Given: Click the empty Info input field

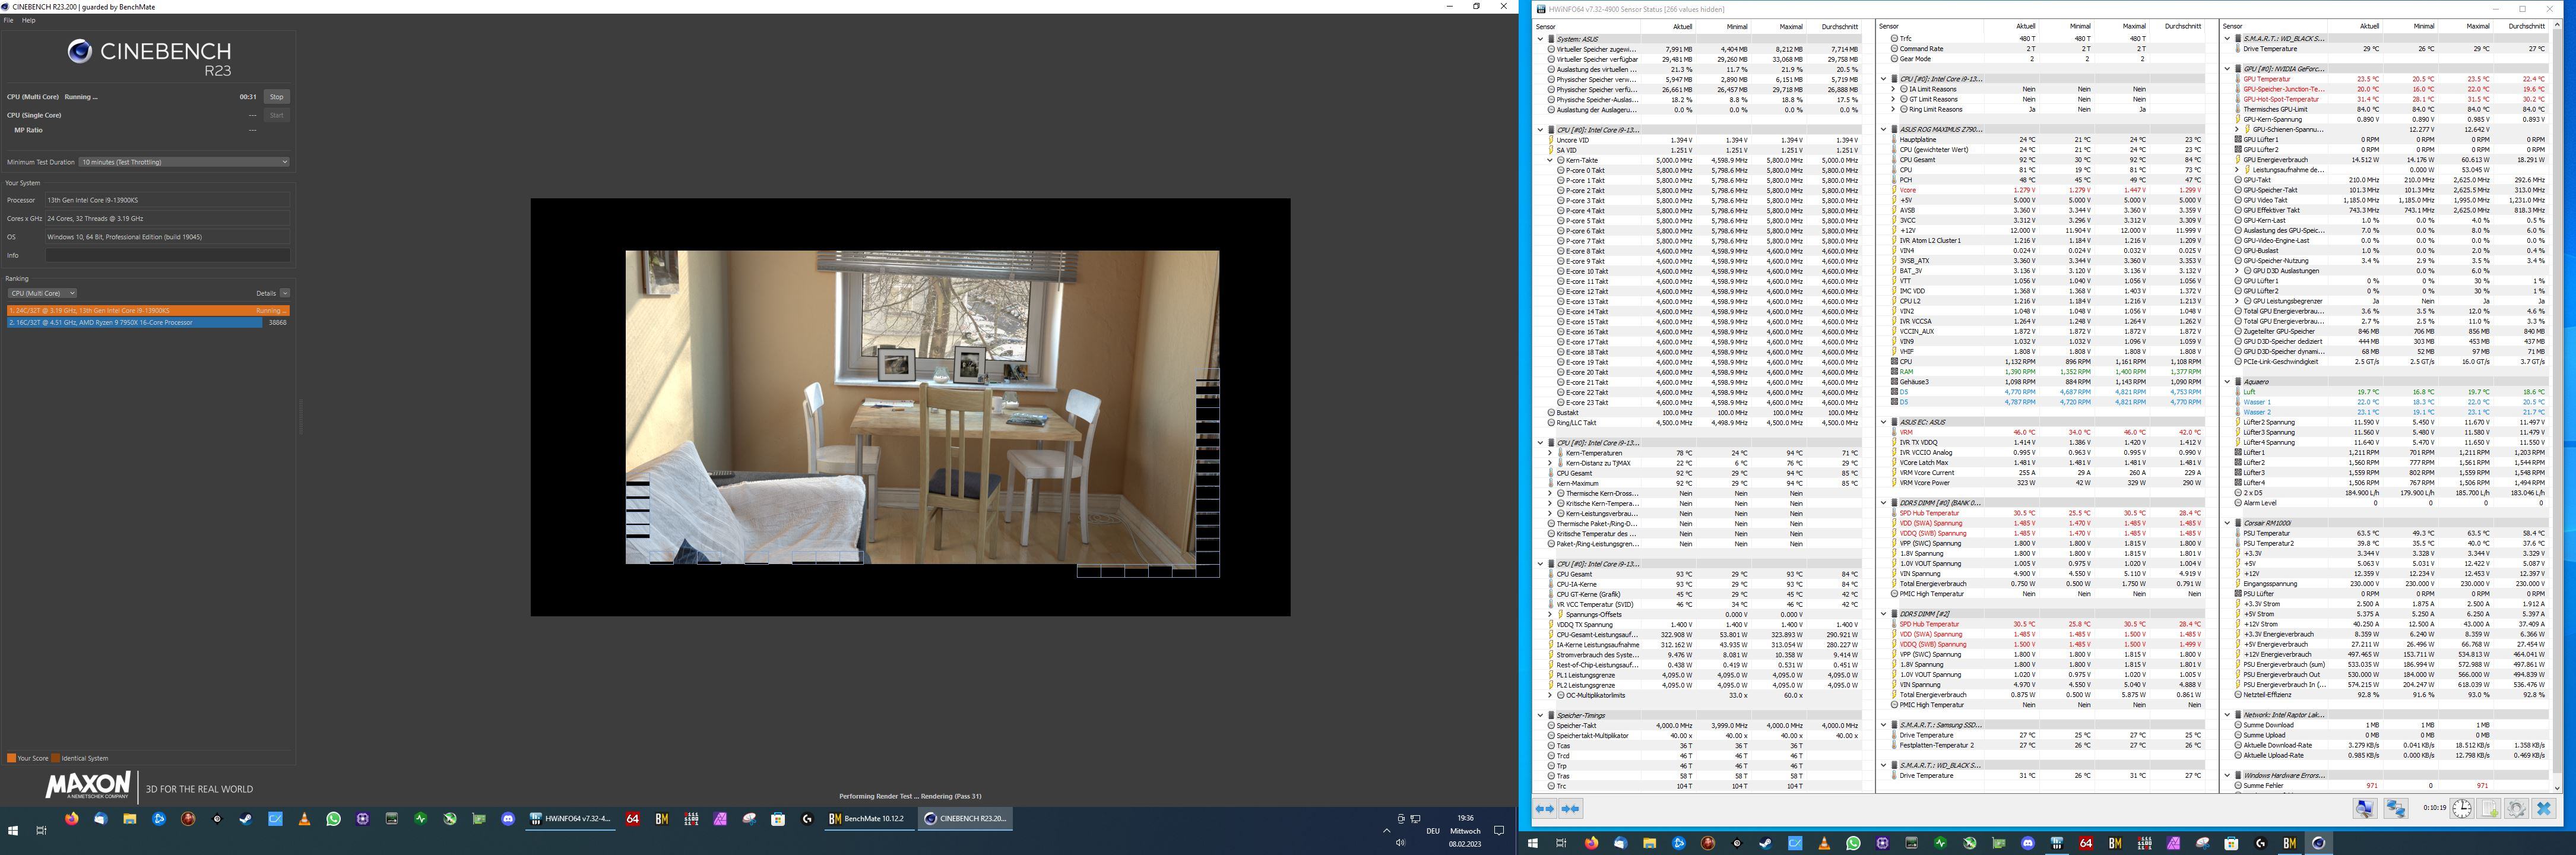Looking at the screenshot, I should [x=167, y=255].
